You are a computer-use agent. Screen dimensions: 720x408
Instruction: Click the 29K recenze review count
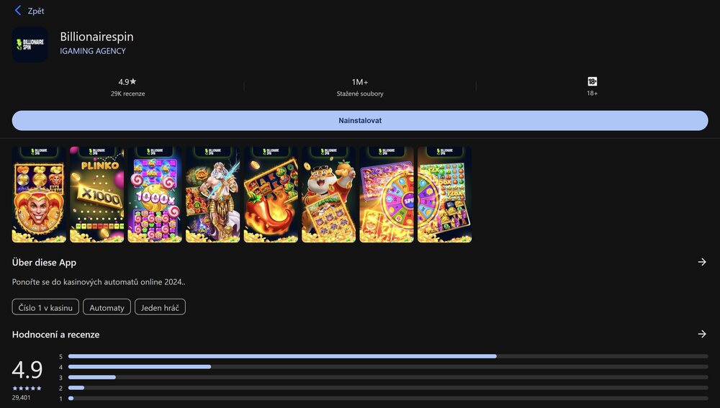[127, 94]
